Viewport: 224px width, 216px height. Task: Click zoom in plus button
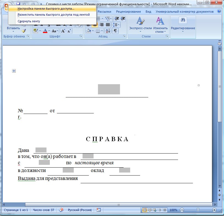click(x=214, y=210)
